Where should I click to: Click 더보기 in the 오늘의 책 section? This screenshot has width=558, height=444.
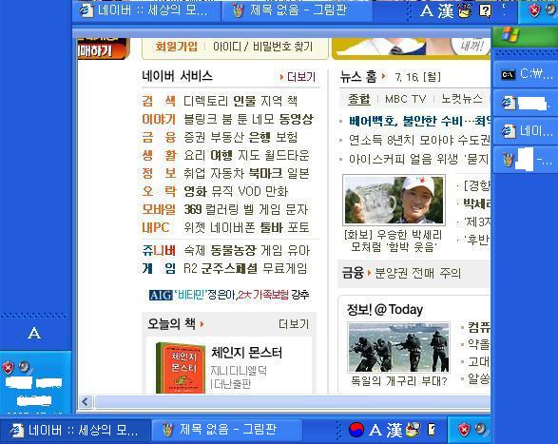294,323
